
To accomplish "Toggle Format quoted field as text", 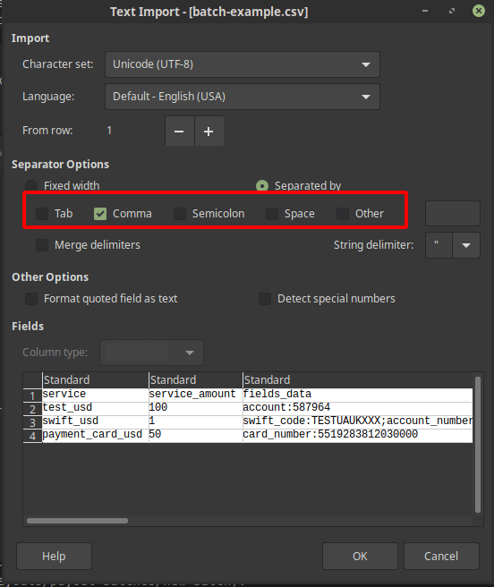I will (x=31, y=299).
